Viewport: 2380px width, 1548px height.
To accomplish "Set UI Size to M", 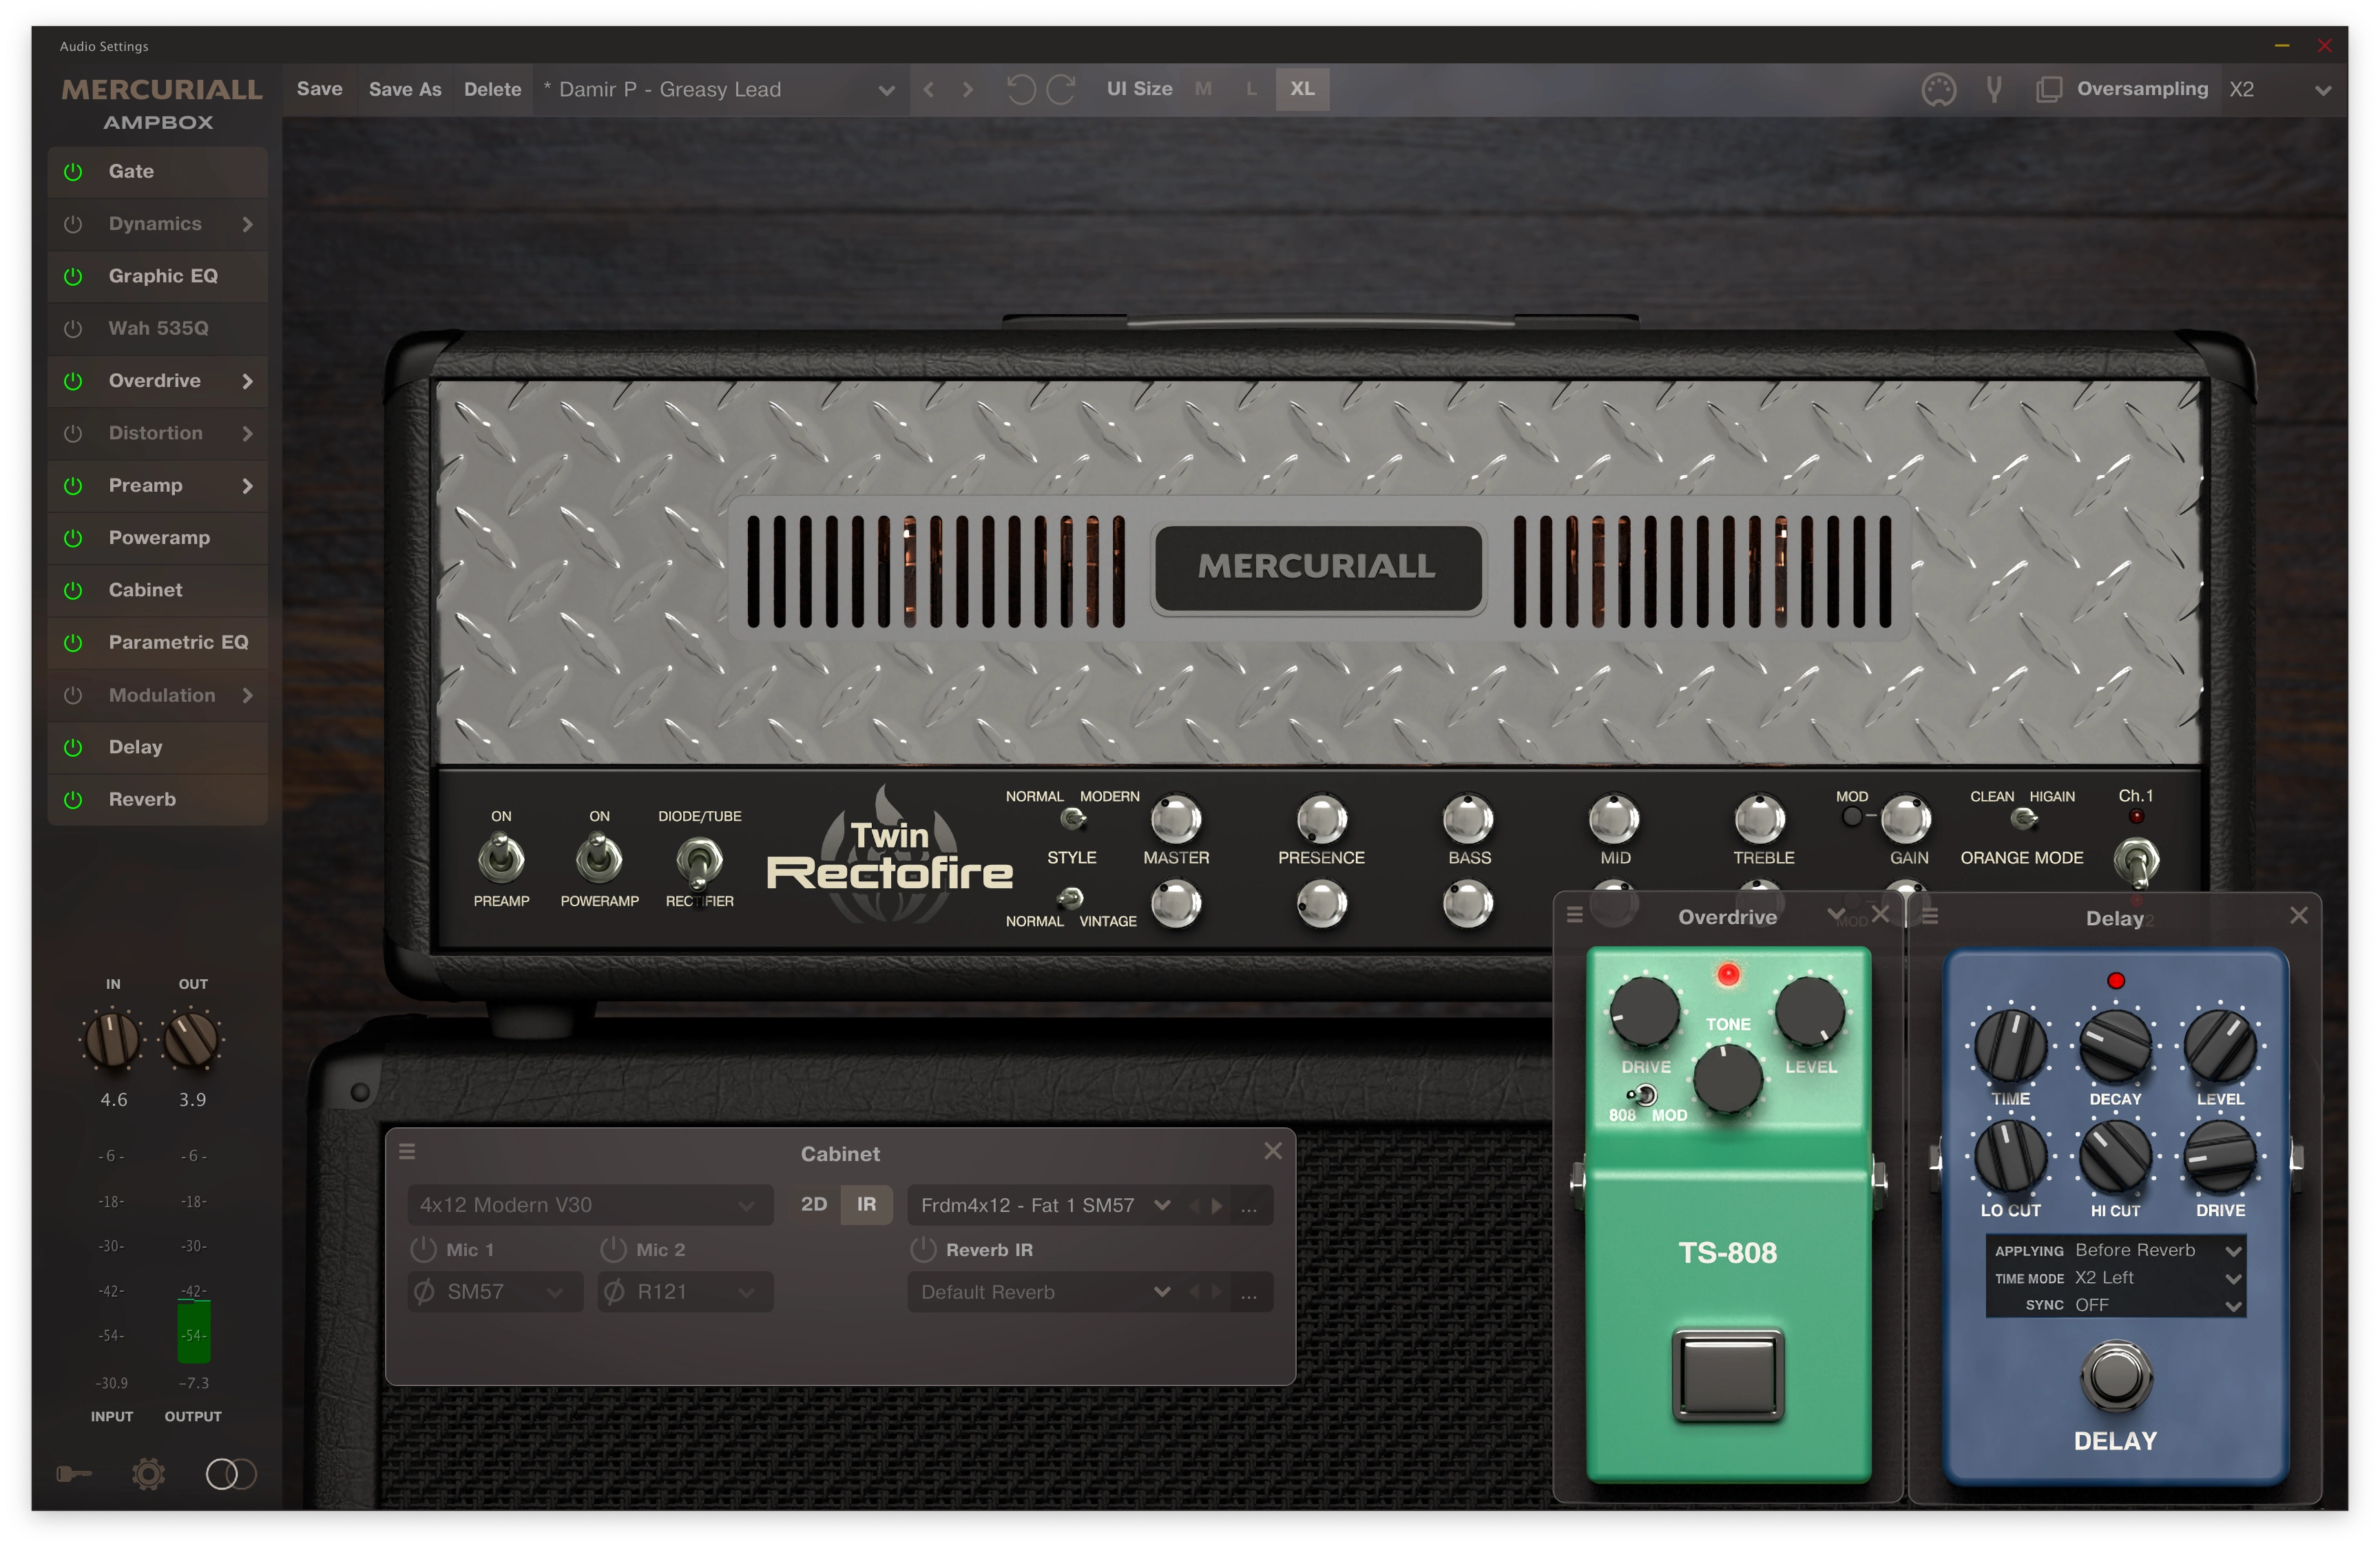I will [x=1203, y=89].
